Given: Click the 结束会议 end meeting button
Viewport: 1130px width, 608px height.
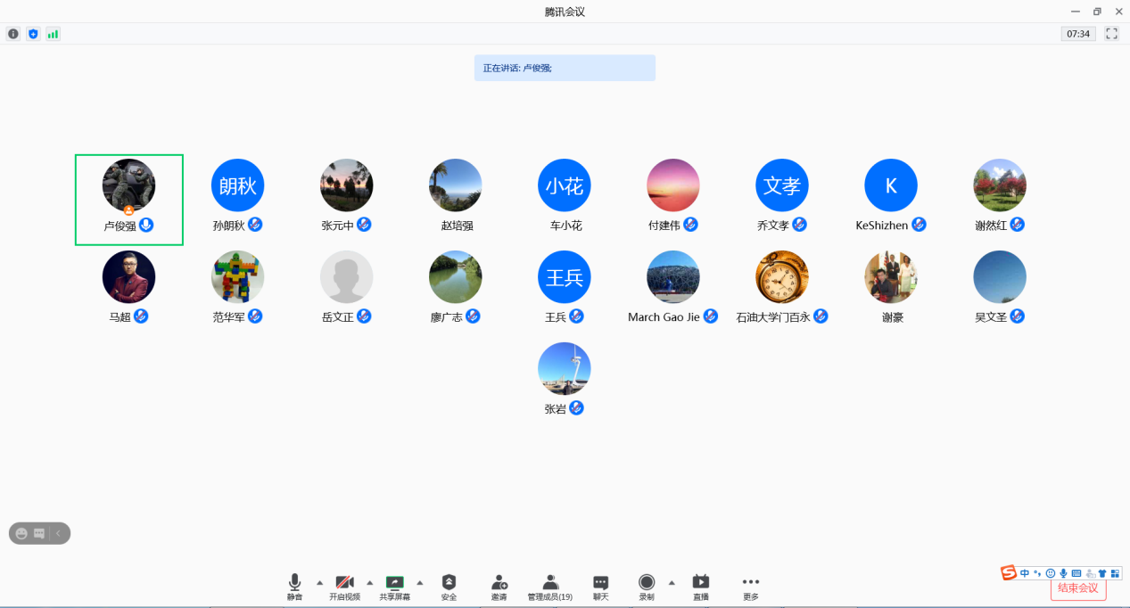Looking at the screenshot, I should tap(1078, 588).
